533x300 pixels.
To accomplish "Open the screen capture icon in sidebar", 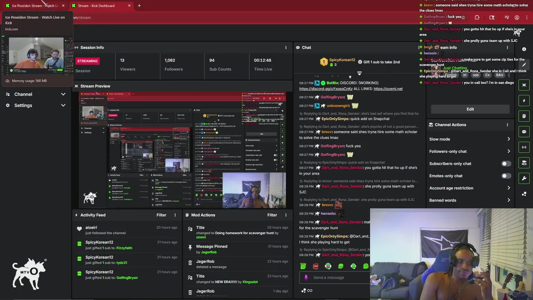I will (524, 85).
